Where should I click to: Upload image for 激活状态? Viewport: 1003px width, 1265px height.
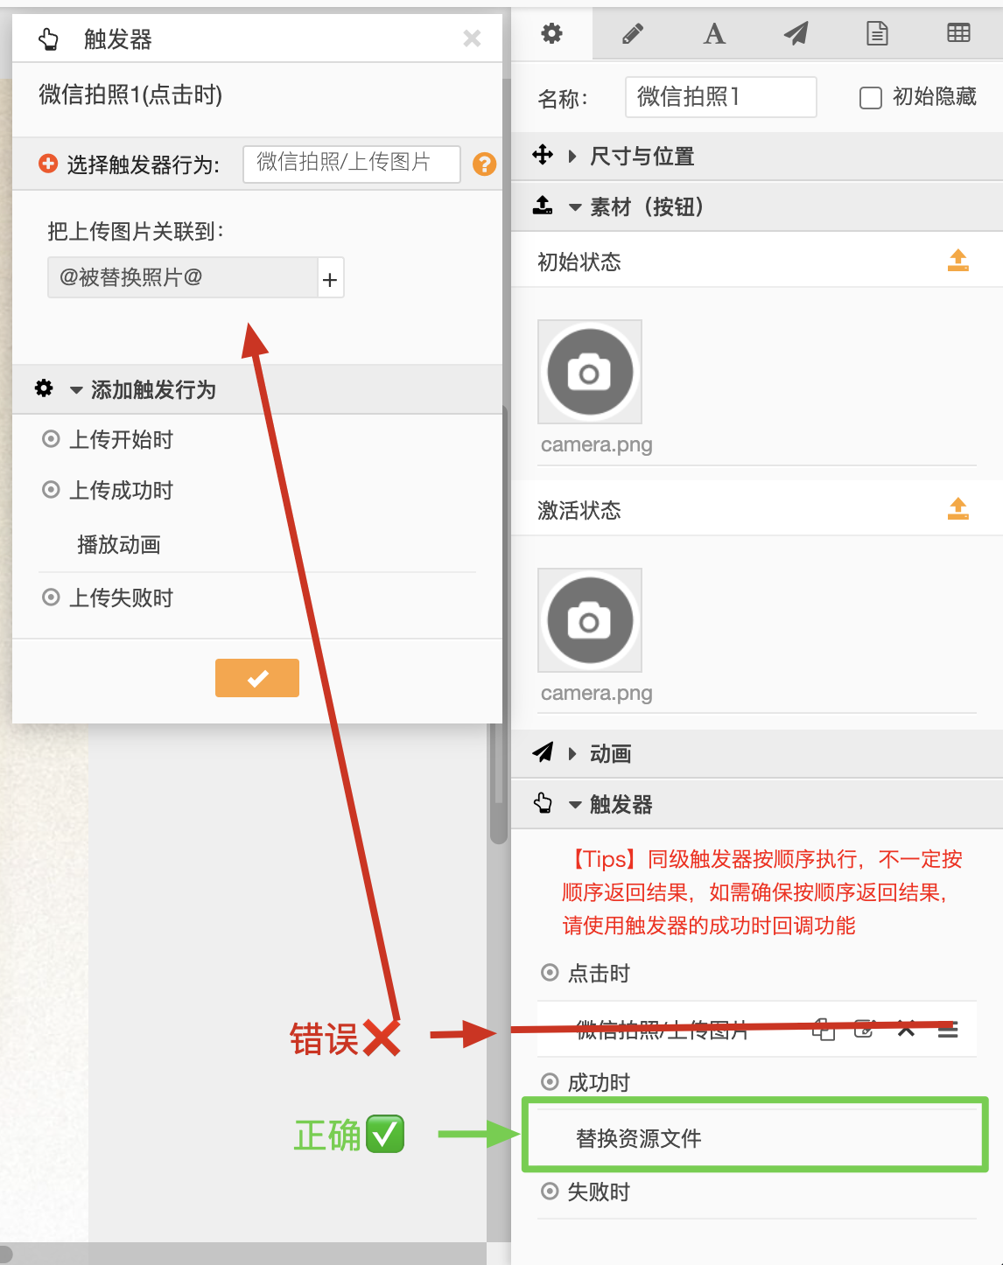click(x=957, y=509)
